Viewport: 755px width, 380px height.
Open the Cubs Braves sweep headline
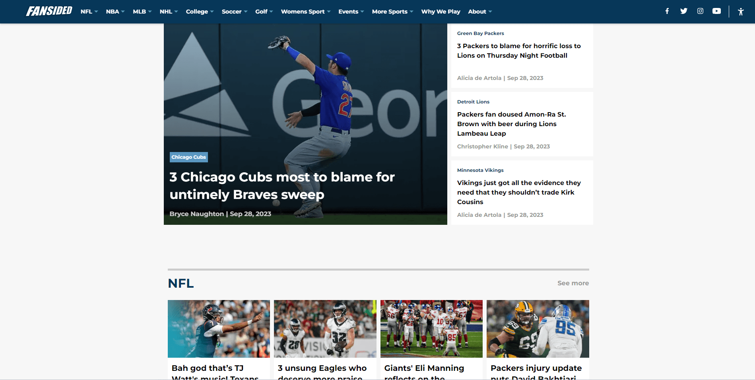[282, 185]
